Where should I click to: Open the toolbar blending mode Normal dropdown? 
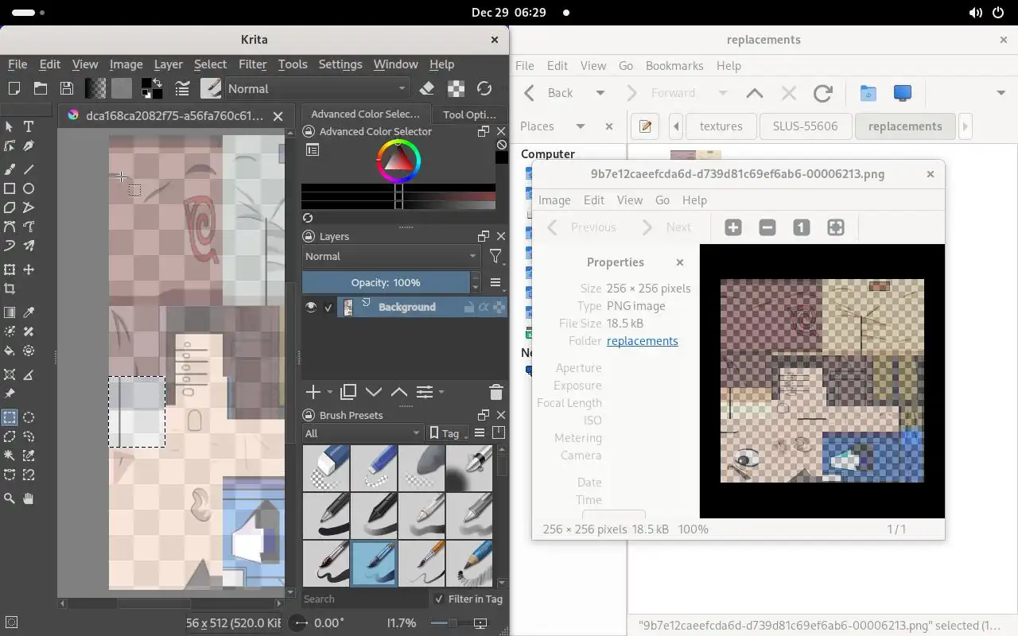pos(318,88)
